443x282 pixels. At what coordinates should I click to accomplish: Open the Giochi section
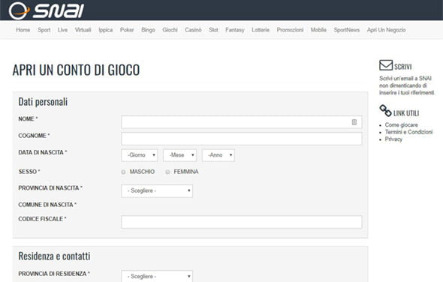pos(170,30)
